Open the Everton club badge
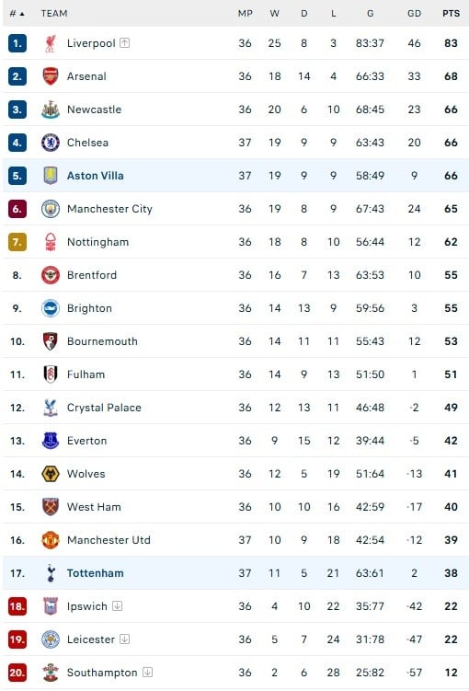 pos(51,441)
